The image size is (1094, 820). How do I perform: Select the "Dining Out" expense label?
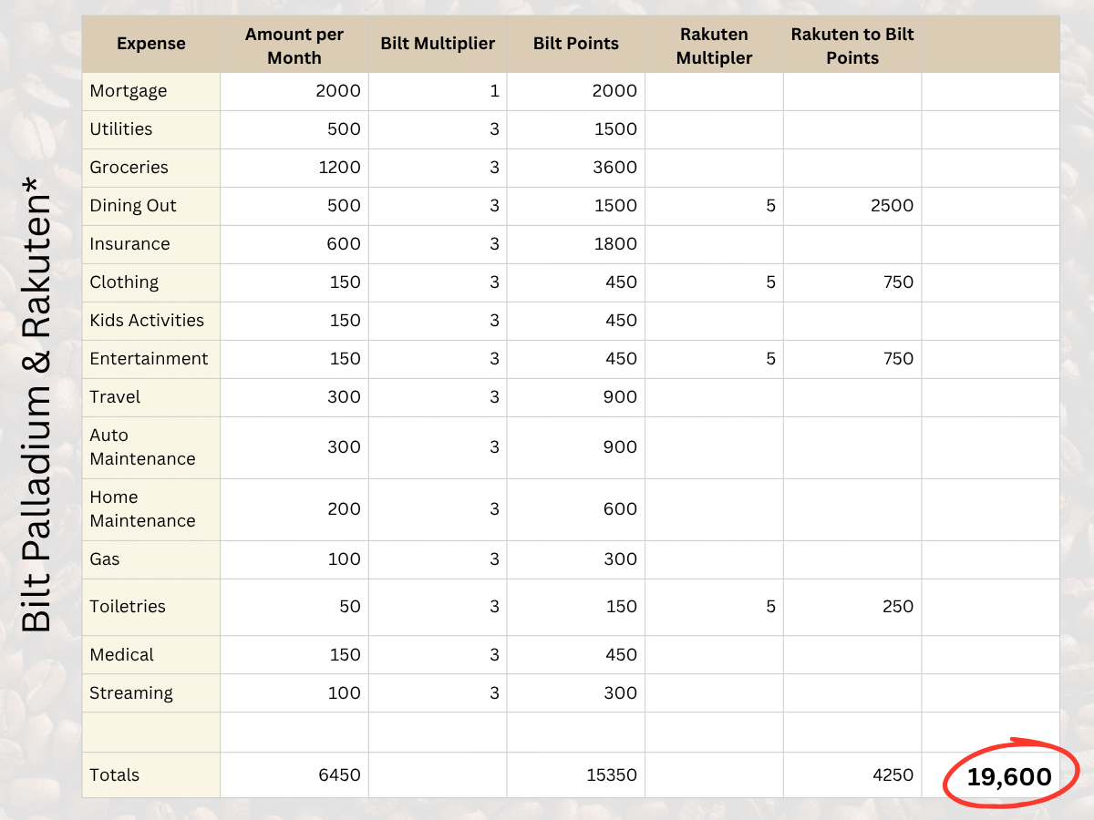point(133,206)
